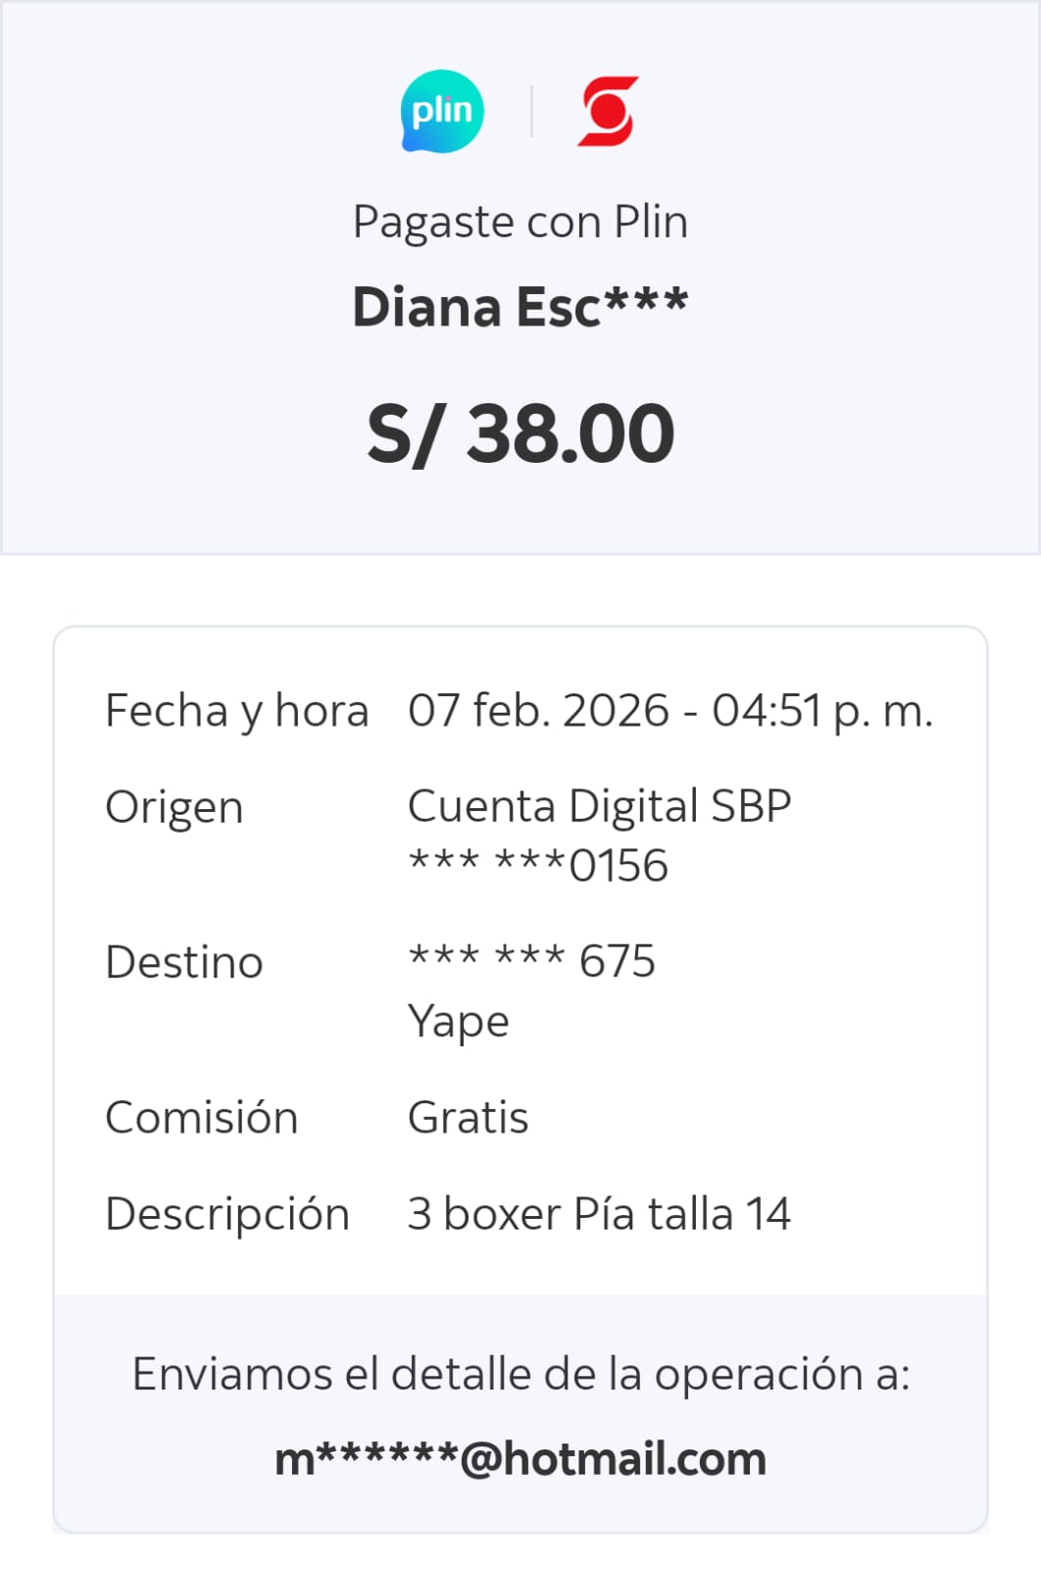Image resolution: width=1041 pixels, height=1569 pixels.
Task: Click the Yape destination text
Action: (458, 1021)
